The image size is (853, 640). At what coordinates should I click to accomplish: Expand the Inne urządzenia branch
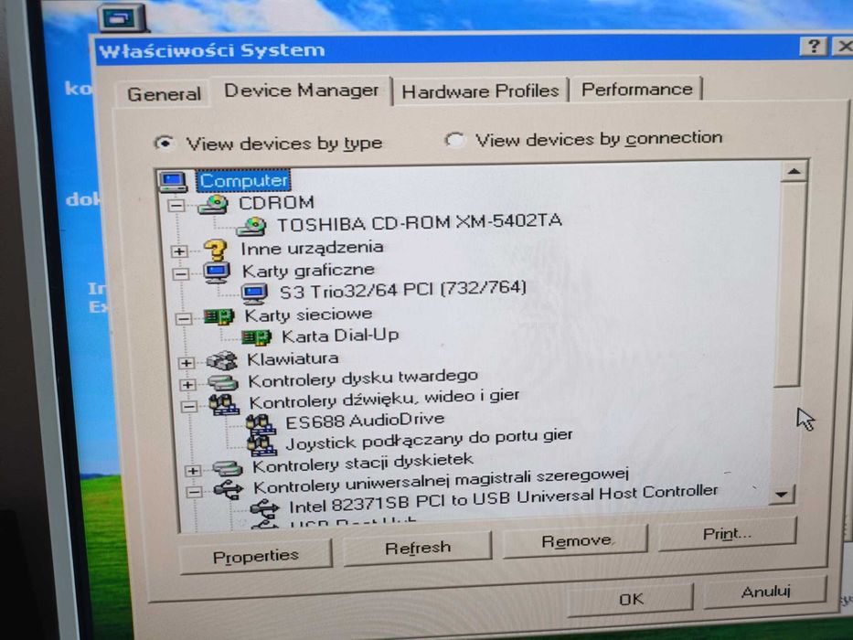pos(179,251)
